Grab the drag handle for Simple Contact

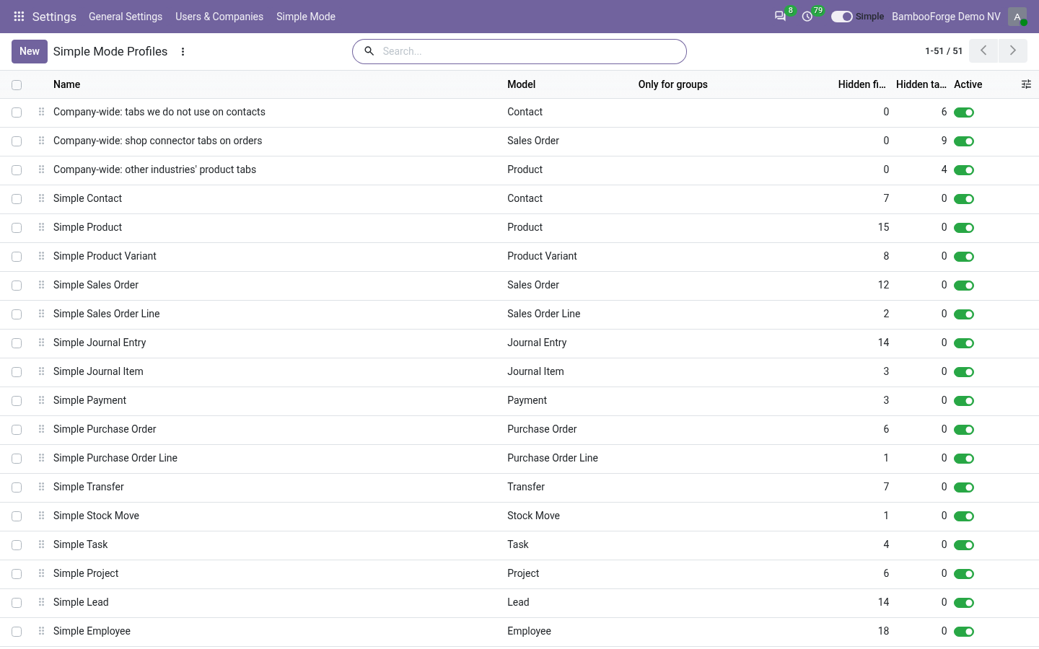(41, 198)
